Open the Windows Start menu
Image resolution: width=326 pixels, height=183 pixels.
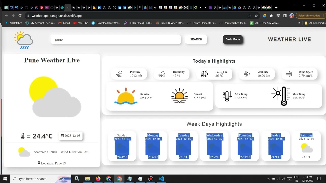pyautogui.click(x=5, y=179)
